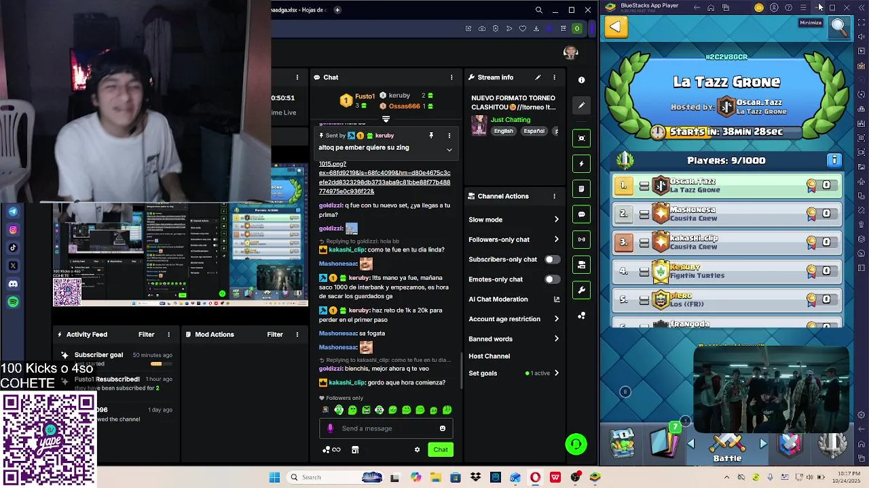Open the BlueStacks account icon
Screen dimensions: 869x488
click(x=774, y=7)
